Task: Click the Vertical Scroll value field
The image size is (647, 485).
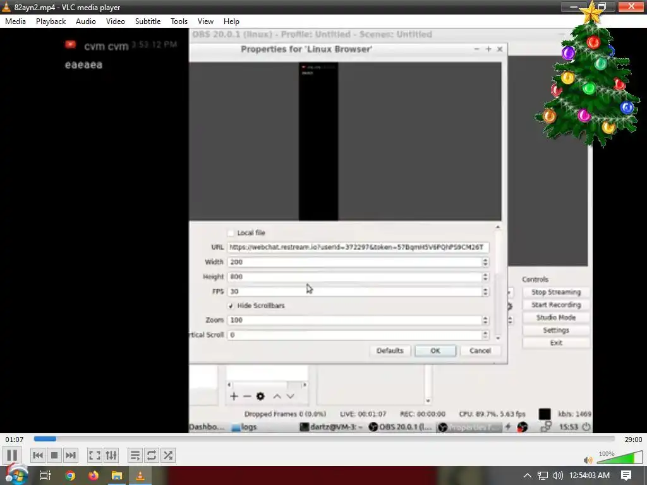Action: [x=355, y=335]
